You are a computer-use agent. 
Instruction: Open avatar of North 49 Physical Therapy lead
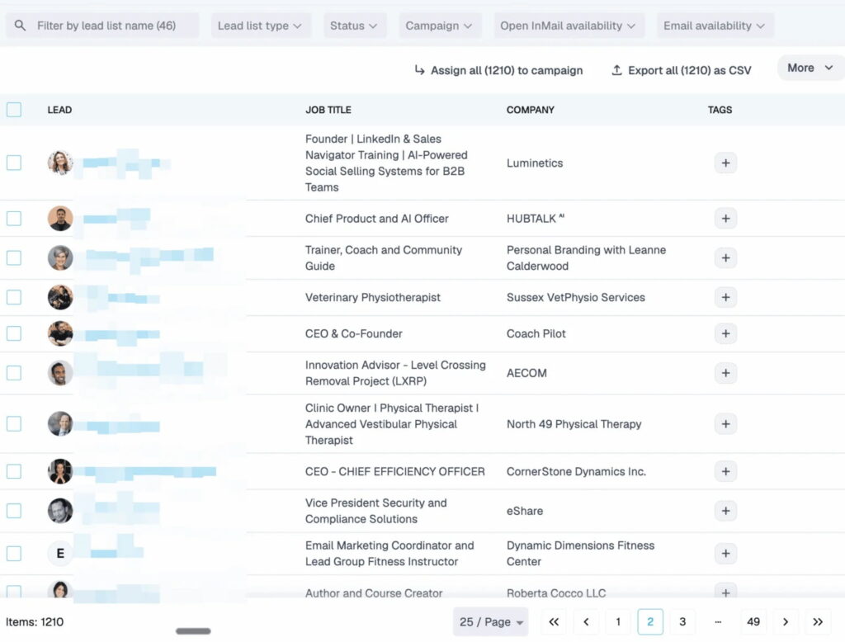tap(59, 423)
